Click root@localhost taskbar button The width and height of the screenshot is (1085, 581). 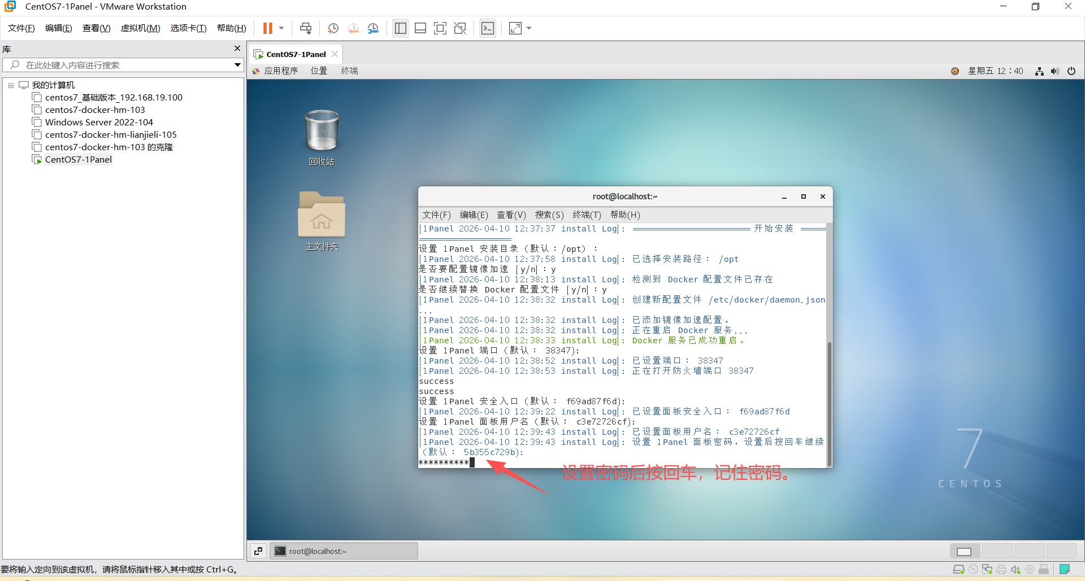coord(344,551)
